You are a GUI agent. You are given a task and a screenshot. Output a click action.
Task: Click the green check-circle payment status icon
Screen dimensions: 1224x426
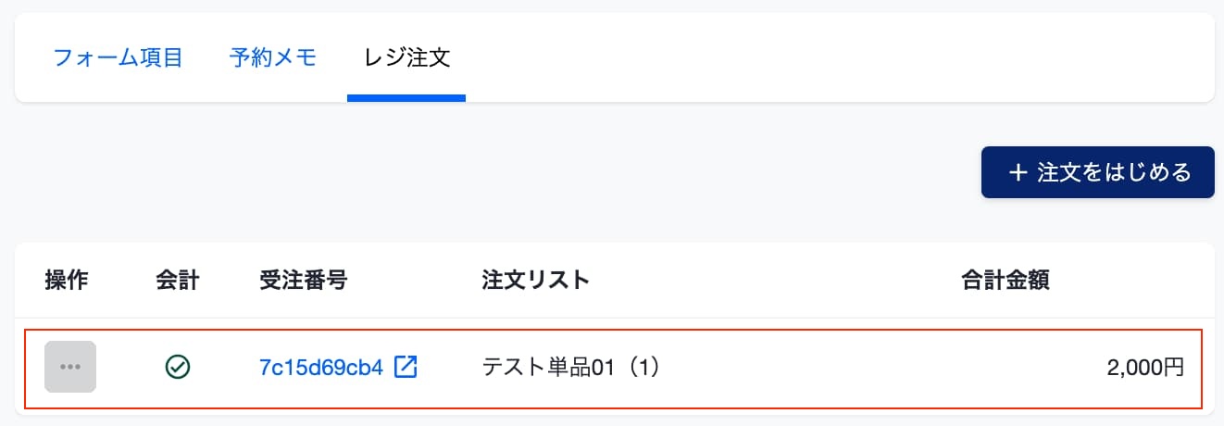pos(177,368)
